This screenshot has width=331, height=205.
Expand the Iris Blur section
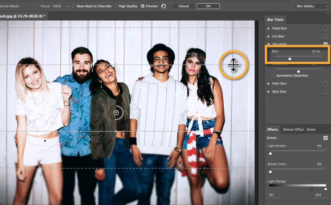[x=268, y=36]
